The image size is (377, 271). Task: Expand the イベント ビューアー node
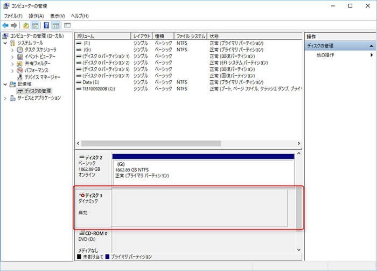(12, 57)
